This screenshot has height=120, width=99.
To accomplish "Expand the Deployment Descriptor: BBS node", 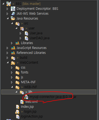I will pos(7,9).
